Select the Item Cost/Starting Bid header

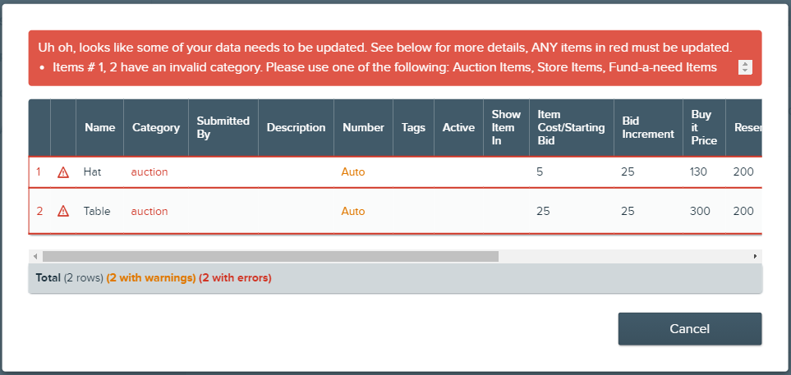coord(571,127)
